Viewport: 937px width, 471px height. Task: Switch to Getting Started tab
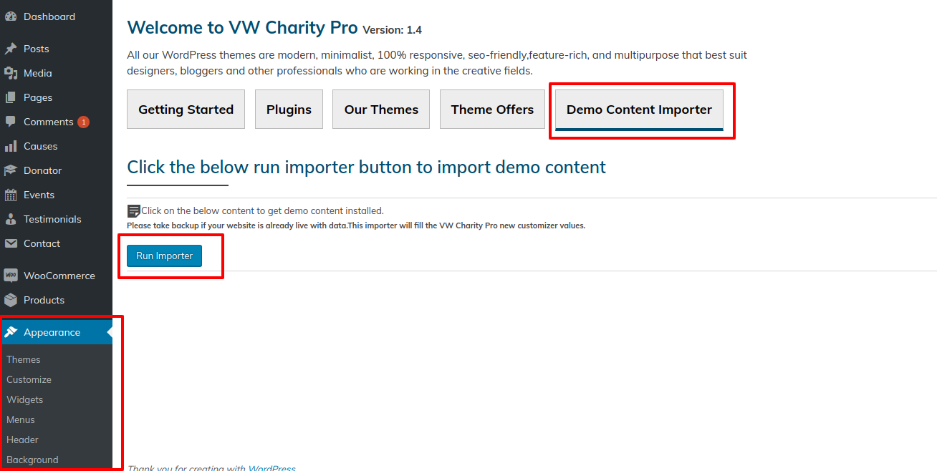186,110
